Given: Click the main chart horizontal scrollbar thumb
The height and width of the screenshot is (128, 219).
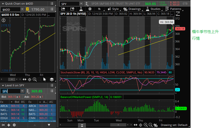Looking at the screenshot, I should pyautogui.click(x=118, y=125).
